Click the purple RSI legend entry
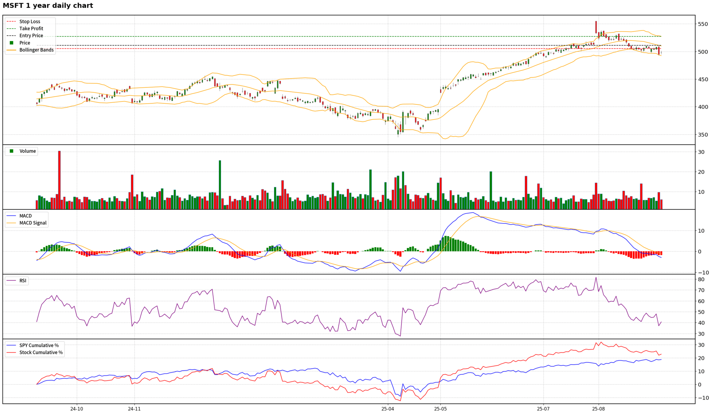 pyautogui.click(x=23, y=281)
